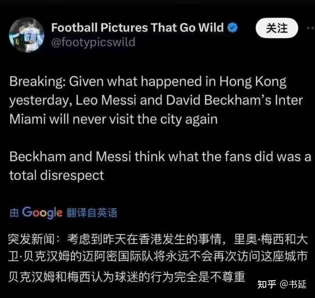Open the Football Pictures That Go Wild avatar

point(27,34)
